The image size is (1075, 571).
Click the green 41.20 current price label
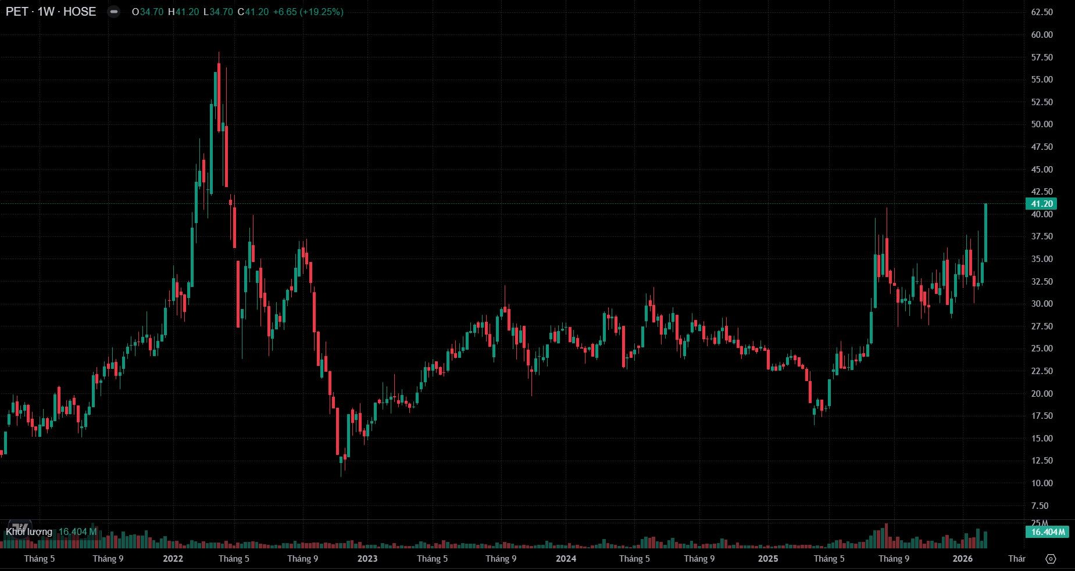[x=1041, y=204]
